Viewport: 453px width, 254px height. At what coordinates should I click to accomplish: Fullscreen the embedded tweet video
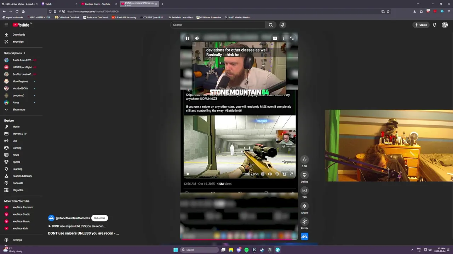291,174
